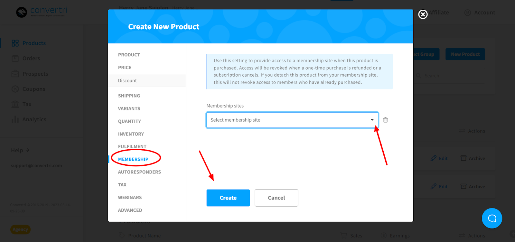Click the Account user icon

pos(467,13)
